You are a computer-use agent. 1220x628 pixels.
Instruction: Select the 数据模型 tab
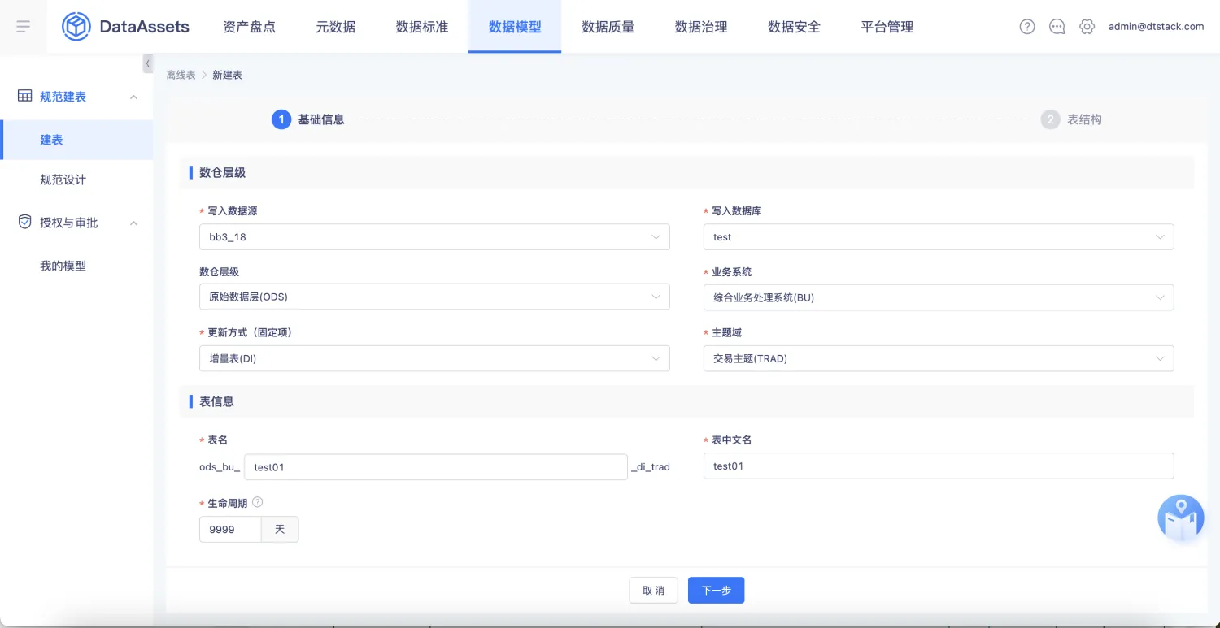(515, 27)
